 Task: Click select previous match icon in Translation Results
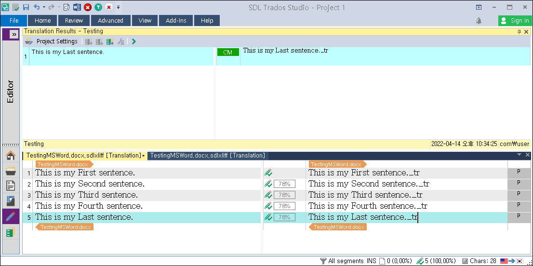(x=89, y=41)
